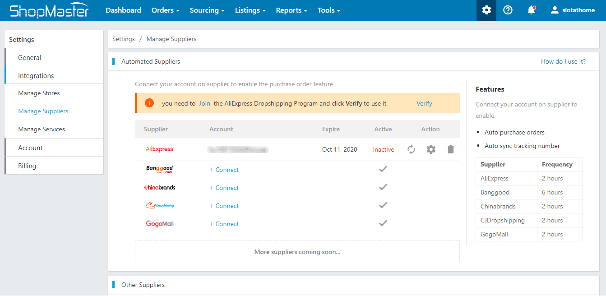Go to the Dashboard page
606x296 pixels.
(123, 10)
